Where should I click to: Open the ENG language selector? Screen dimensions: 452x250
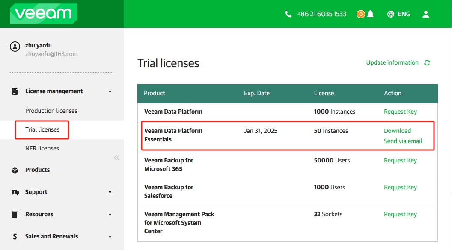[404, 14]
